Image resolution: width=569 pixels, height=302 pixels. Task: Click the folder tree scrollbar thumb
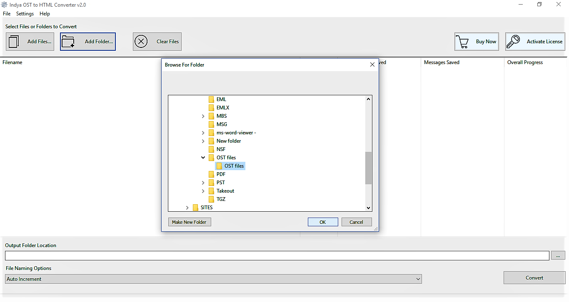[x=368, y=168]
